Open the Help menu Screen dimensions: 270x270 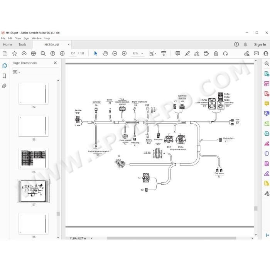pos(47,38)
